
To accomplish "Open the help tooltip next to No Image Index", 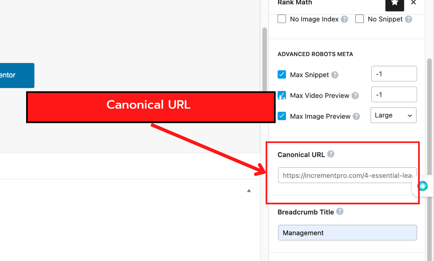I will coord(344,19).
